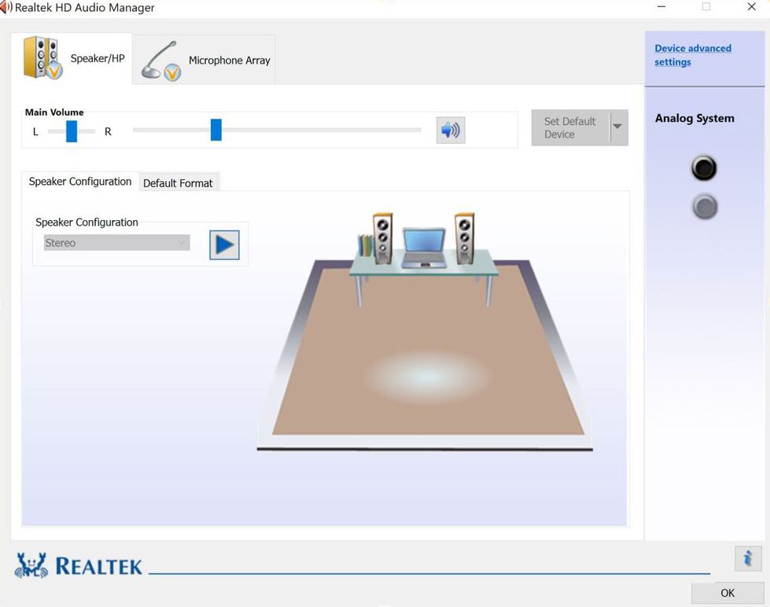Click the laptop icon on the desk
Image resolution: width=770 pixels, height=607 pixels.
pyautogui.click(x=424, y=248)
